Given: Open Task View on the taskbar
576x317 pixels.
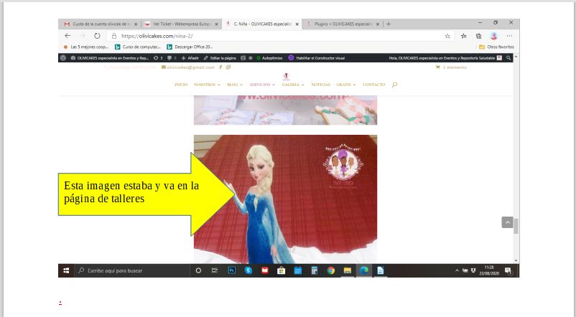Looking at the screenshot, I should point(215,270).
